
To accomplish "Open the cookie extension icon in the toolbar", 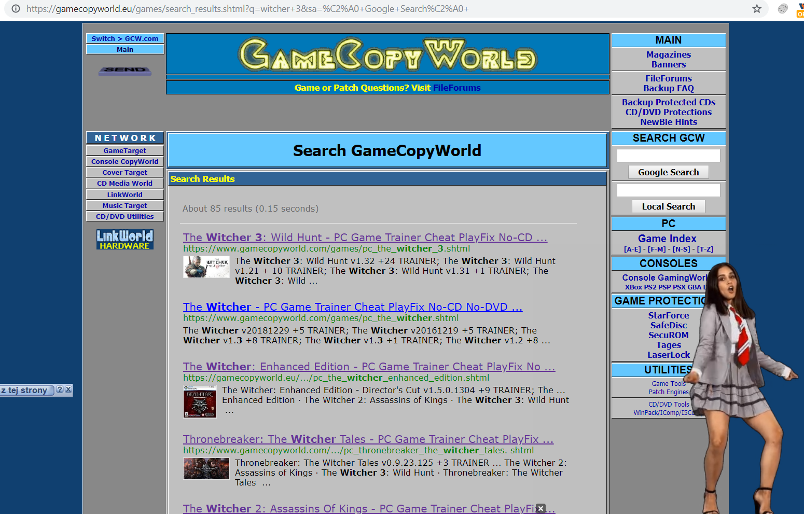I will click(783, 9).
